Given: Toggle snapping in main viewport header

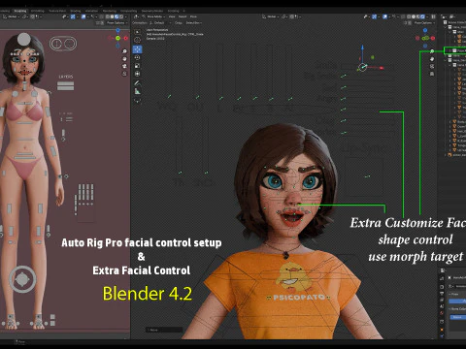Looking at the screenshot, I should 291,16.
